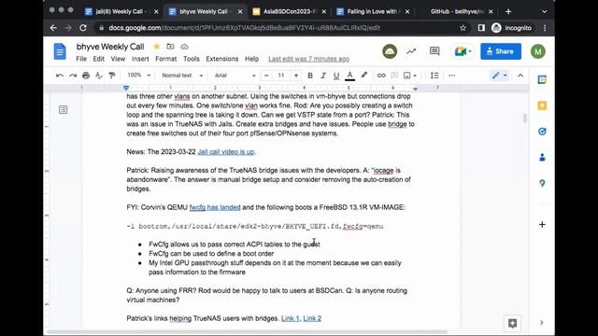
Task: Open Calendar in the side panel
Action: [542, 79]
